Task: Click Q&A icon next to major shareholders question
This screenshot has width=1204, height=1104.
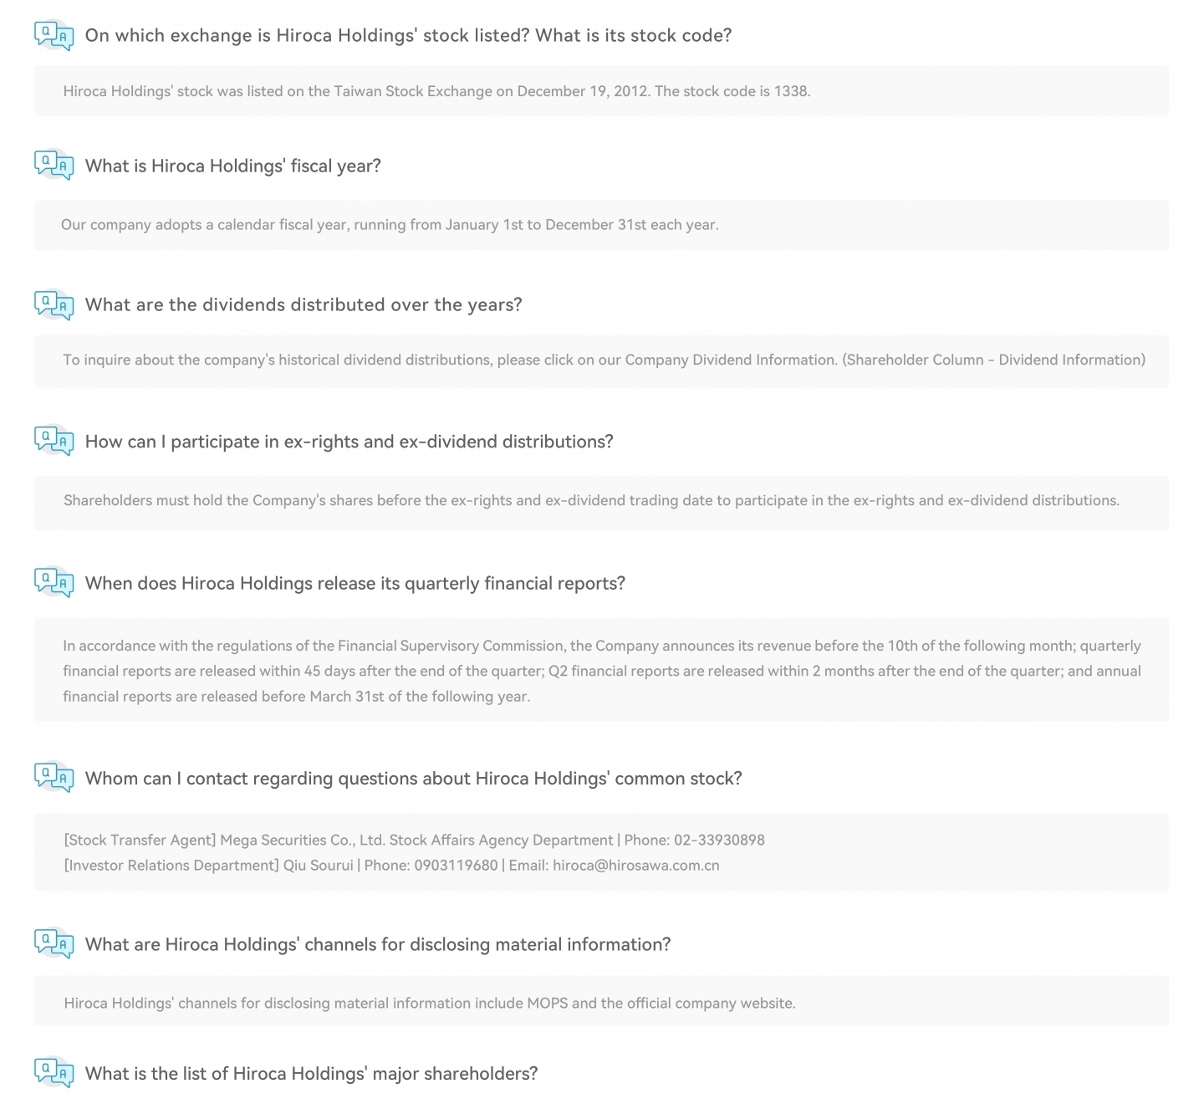Action: pyautogui.click(x=54, y=1073)
